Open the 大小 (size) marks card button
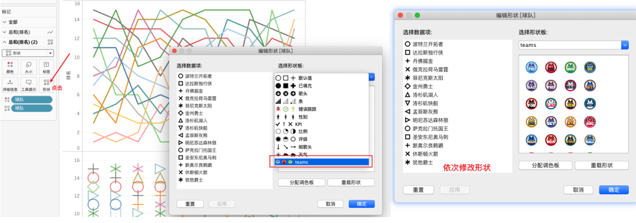 [28, 67]
